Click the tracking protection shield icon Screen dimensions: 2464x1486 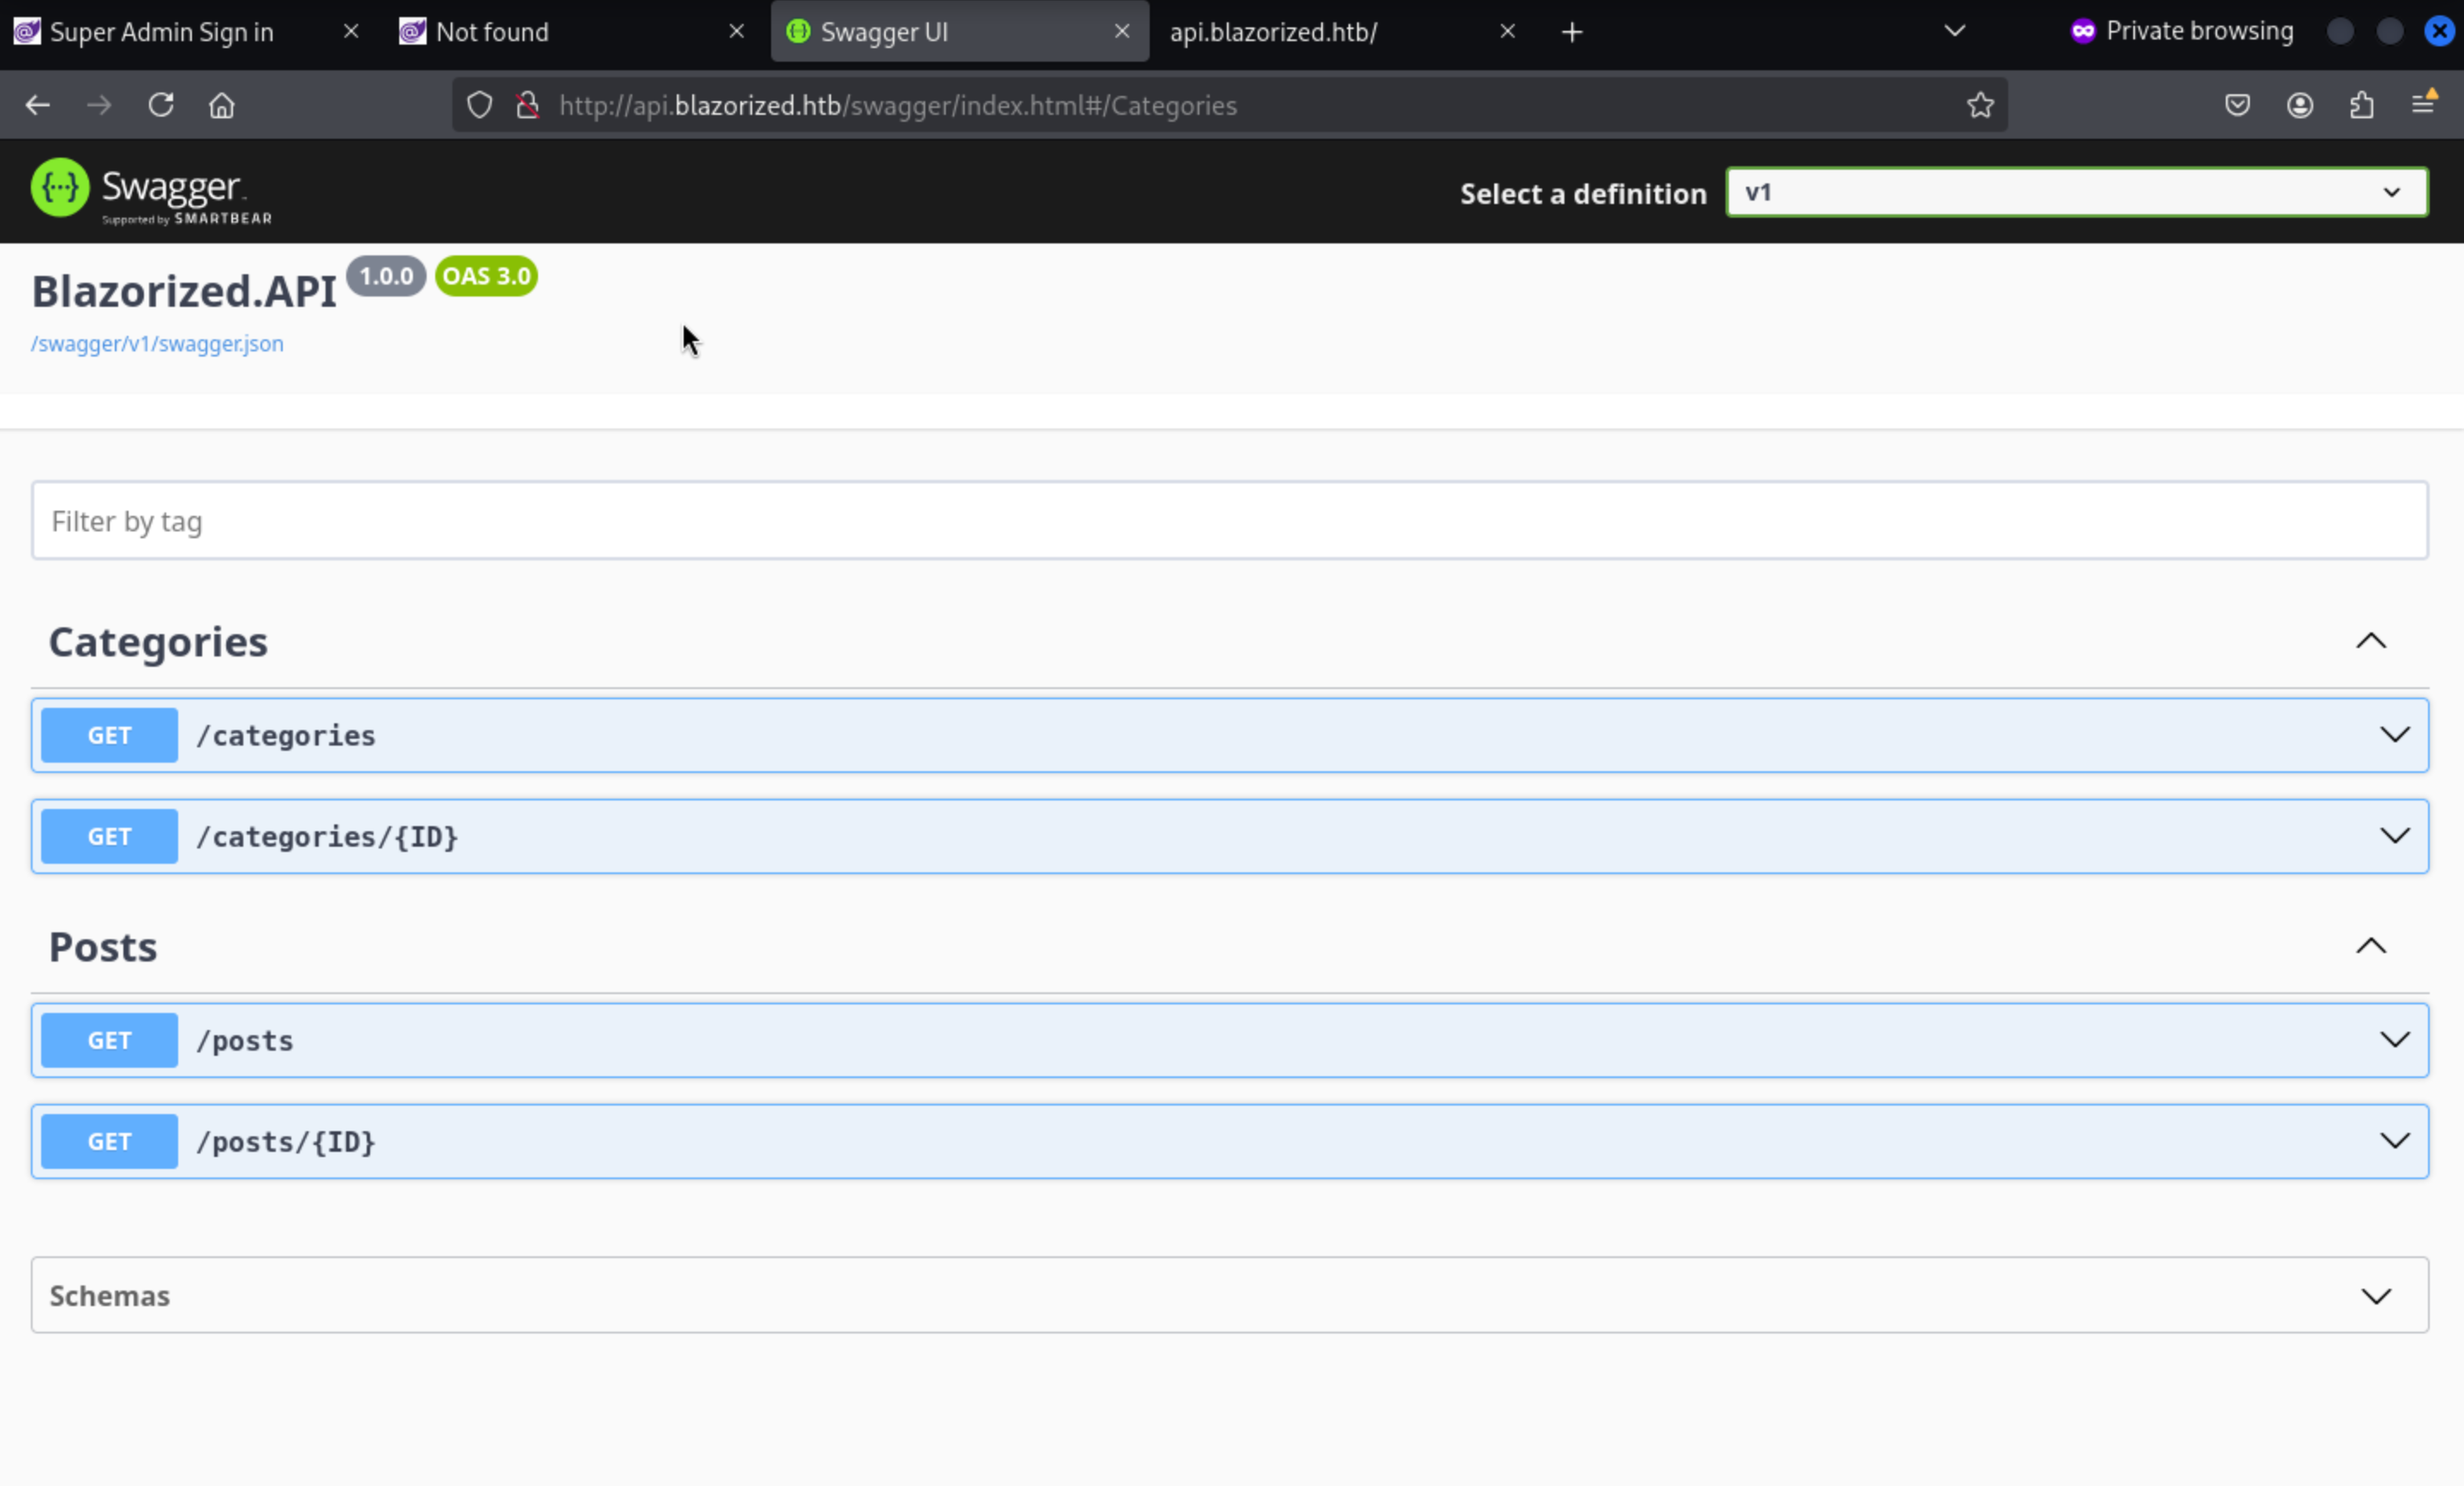click(480, 105)
